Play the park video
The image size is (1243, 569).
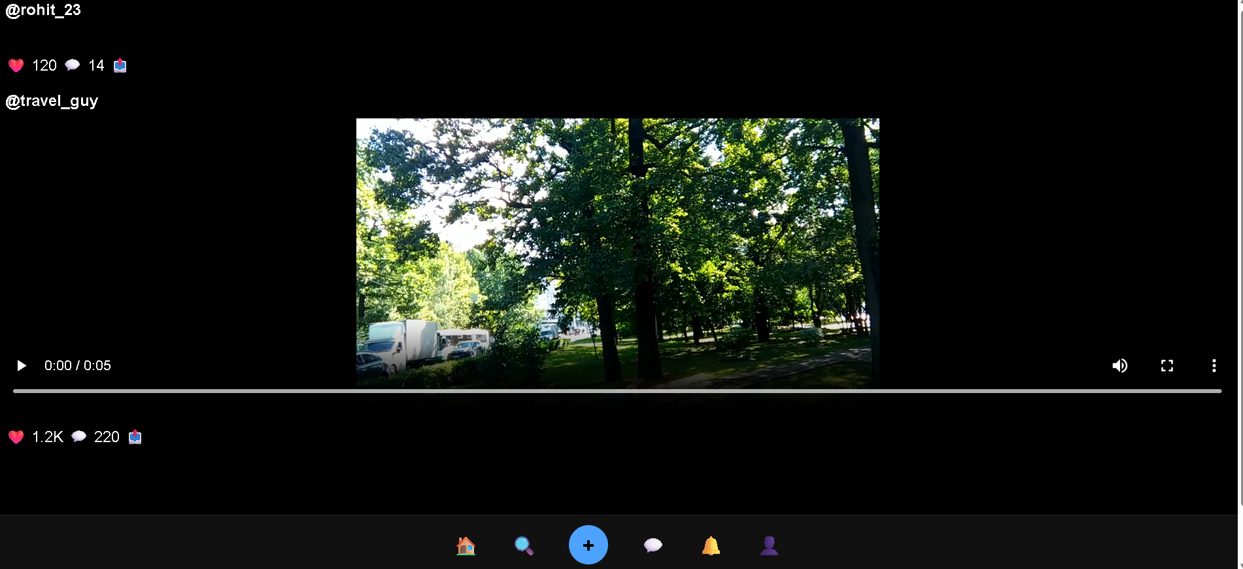22,366
